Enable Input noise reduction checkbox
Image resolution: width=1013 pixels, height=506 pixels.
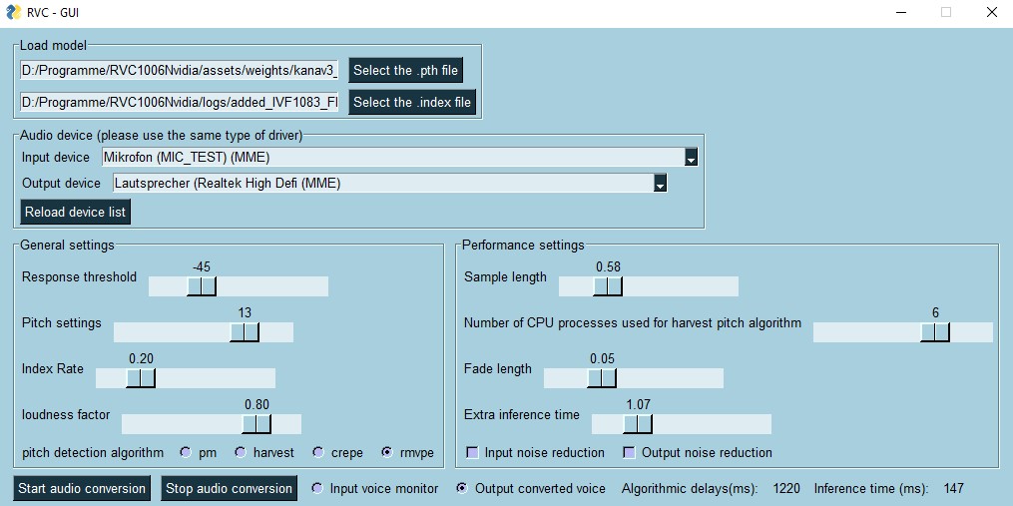tap(473, 453)
